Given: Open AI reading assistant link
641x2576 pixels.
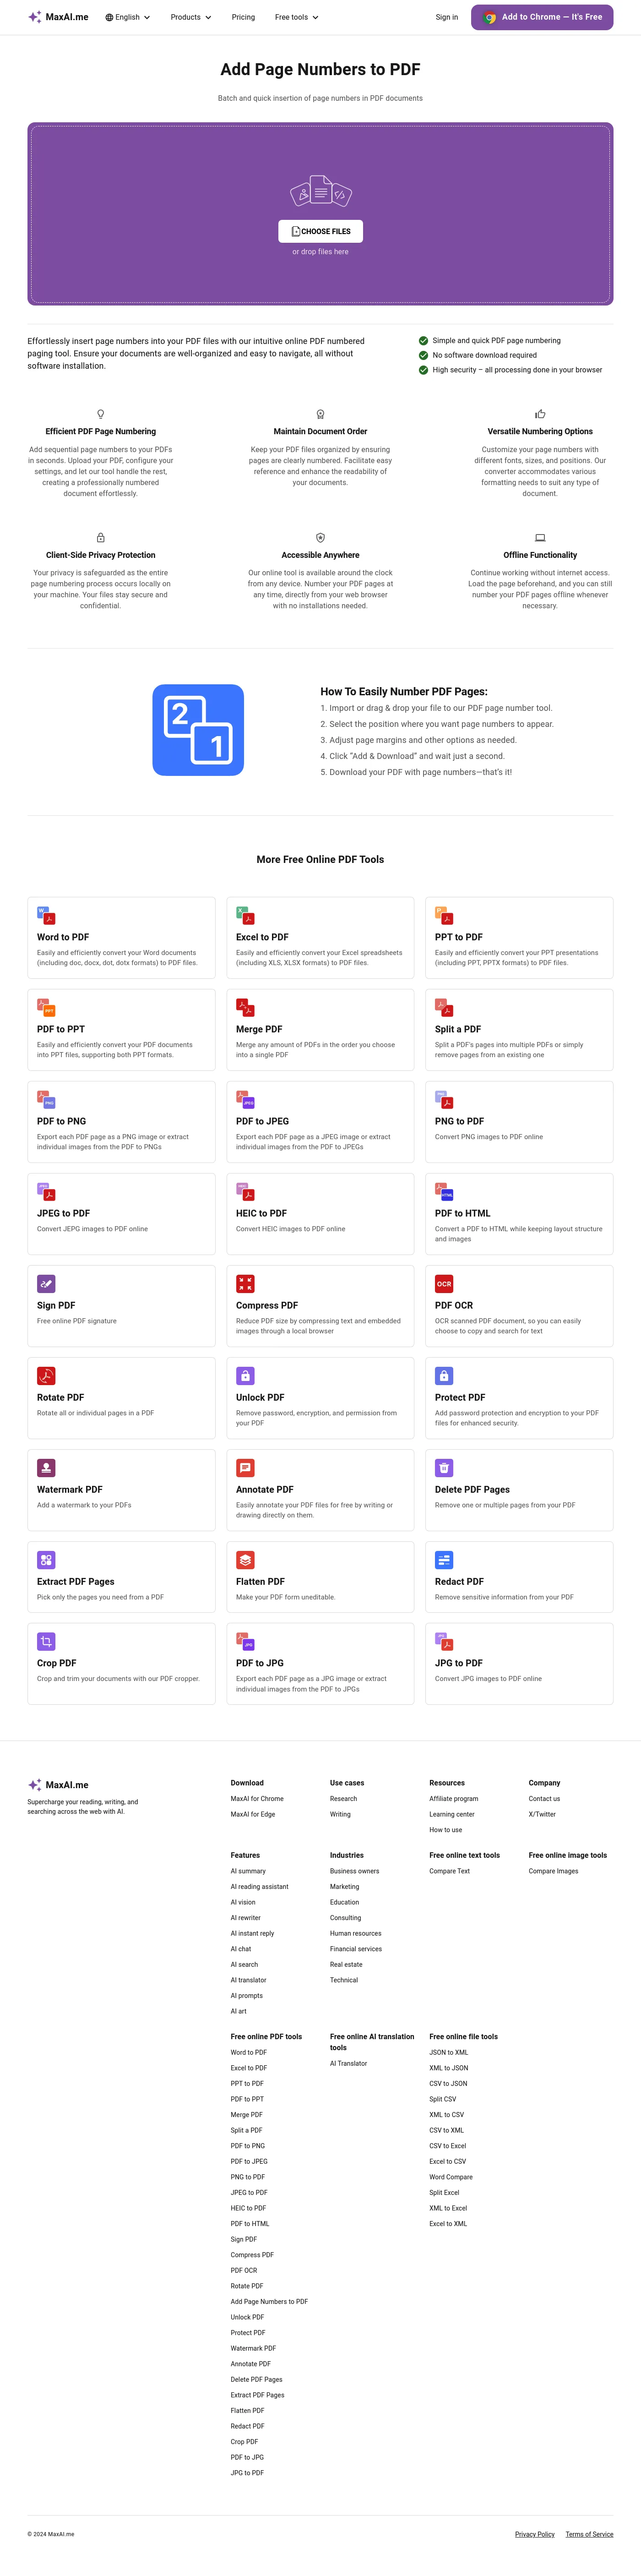Looking at the screenshot, I should [x=259, y=1887].
